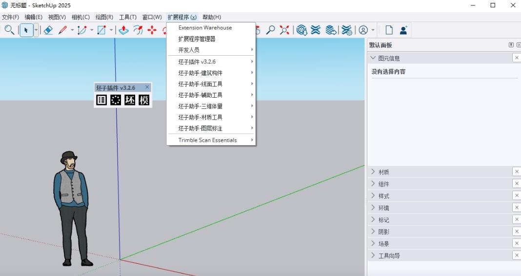521x276 pixels.
Task: Select the Zoom magnifier tool
Action: 270,30
